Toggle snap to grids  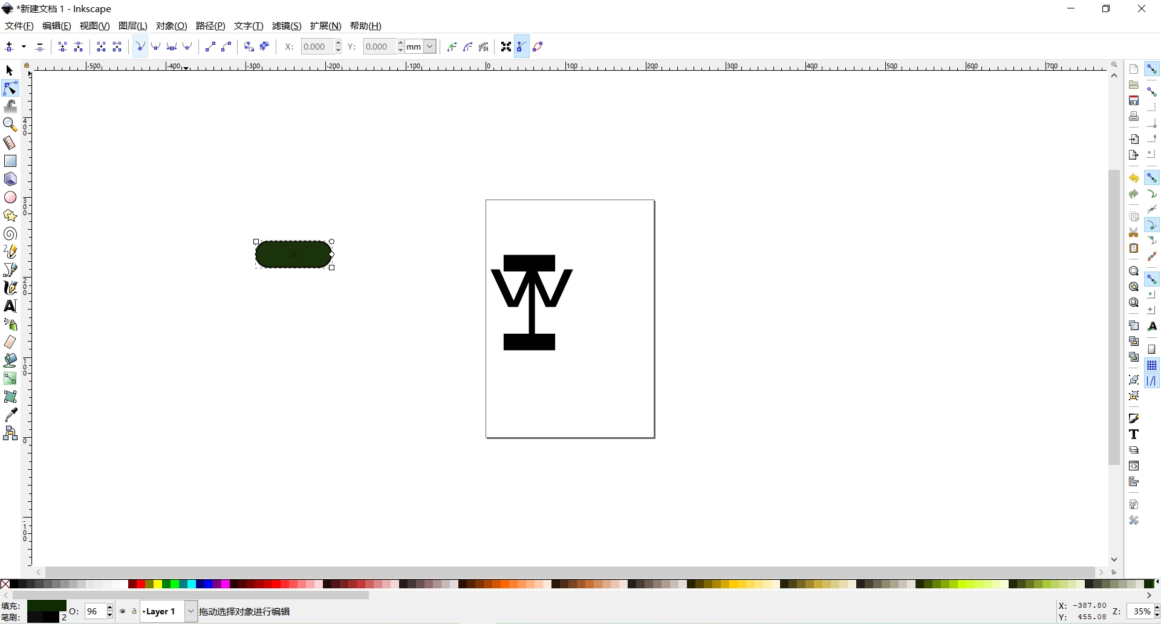point(1152,365)
